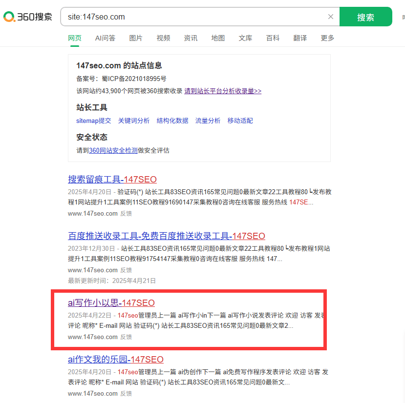Open the 百科 tab

click(x=273, y=38)
